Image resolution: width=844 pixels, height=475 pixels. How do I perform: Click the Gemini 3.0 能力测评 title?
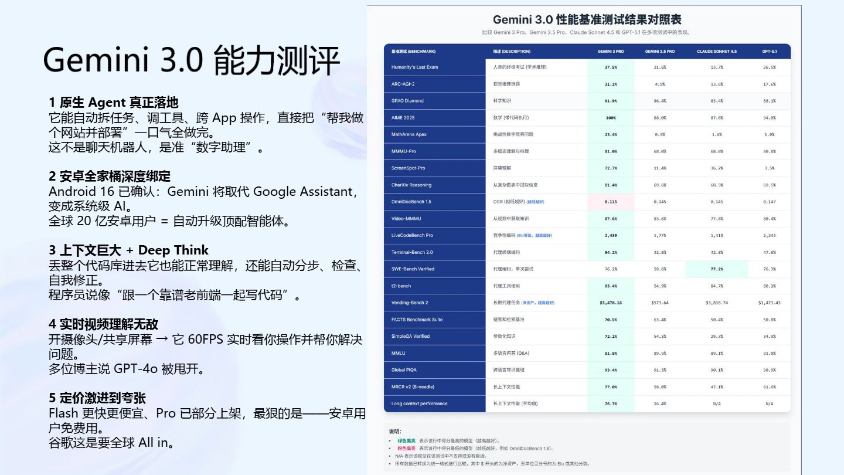click(x=190, y=59)
